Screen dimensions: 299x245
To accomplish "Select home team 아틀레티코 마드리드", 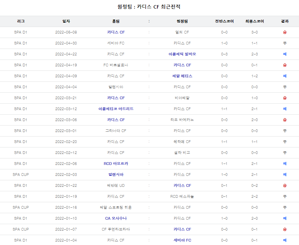I will click(x=116, y=109).
